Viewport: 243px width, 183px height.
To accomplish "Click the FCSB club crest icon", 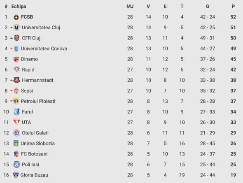I will 16,17.
